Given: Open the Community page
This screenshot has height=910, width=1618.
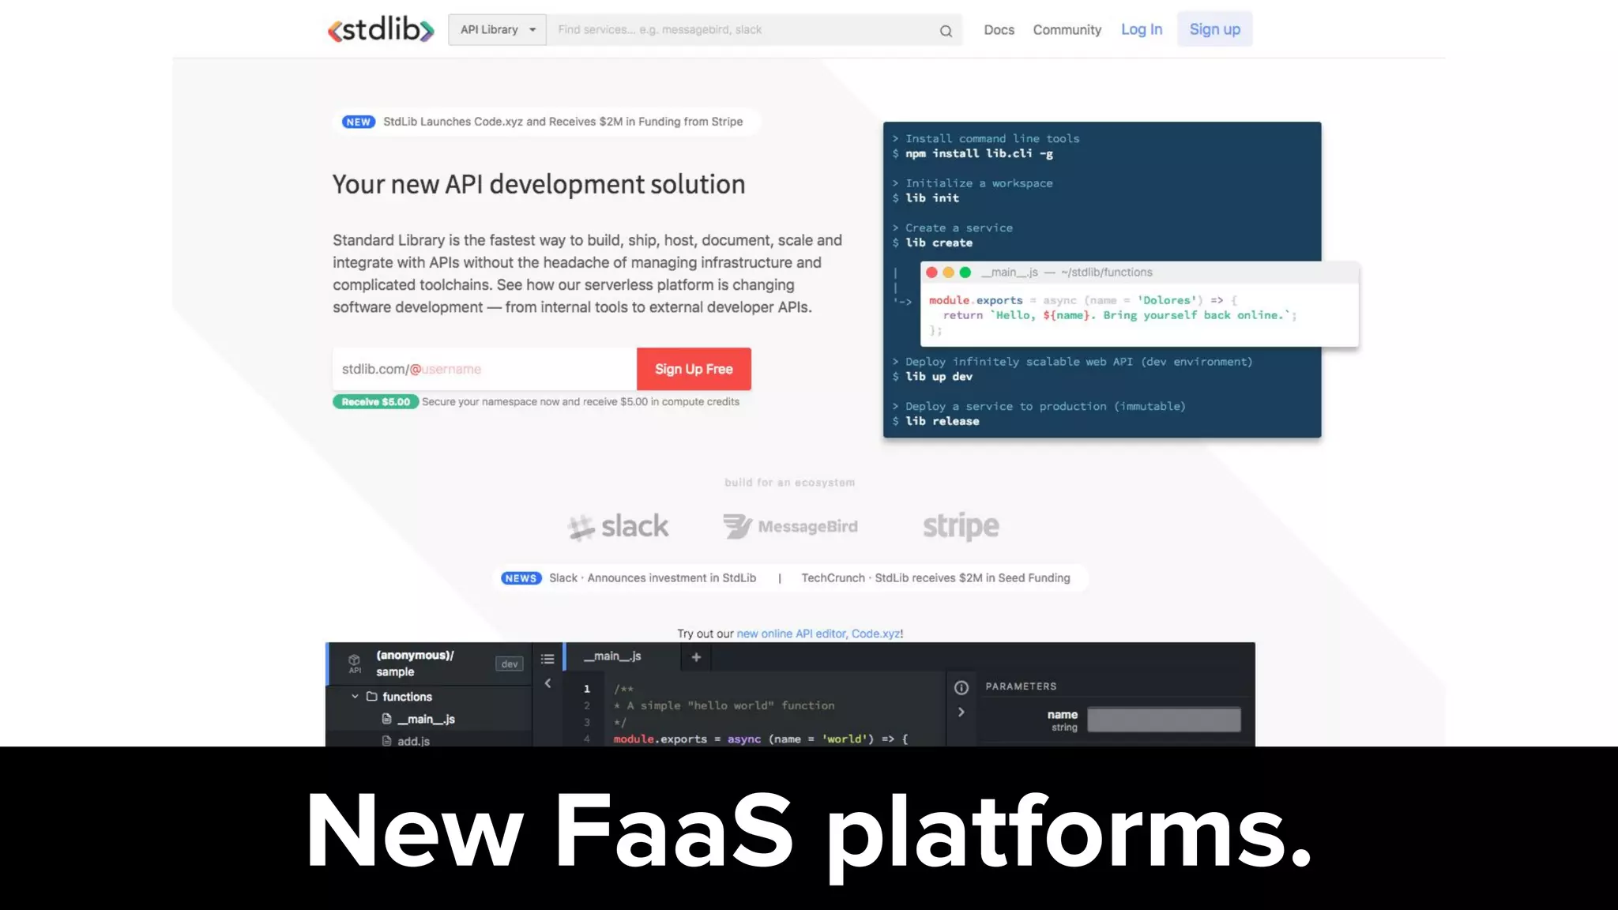Looking at the screenshot, I should coord(1067,29).
